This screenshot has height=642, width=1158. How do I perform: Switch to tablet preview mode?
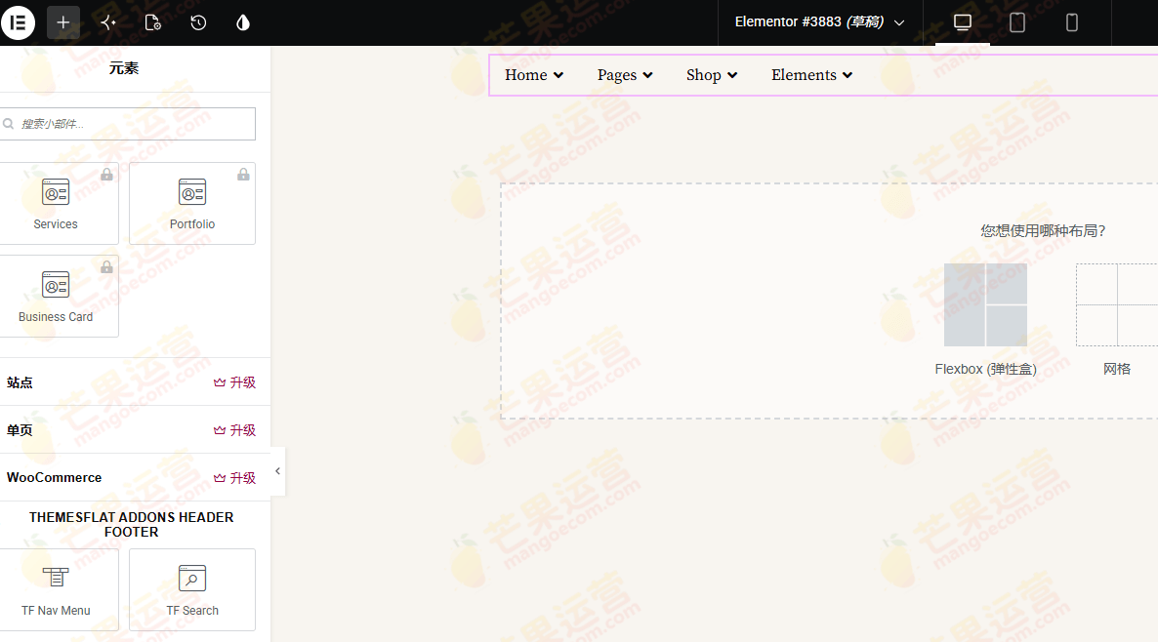pos(1017,22)
